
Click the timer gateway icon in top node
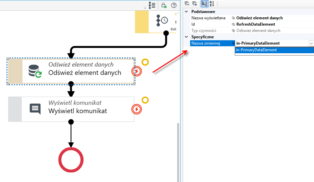(x=162, y=20)
